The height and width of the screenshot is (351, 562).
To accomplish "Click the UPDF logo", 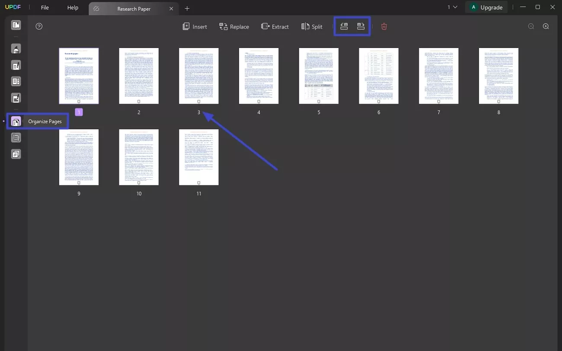I will 13,7.
